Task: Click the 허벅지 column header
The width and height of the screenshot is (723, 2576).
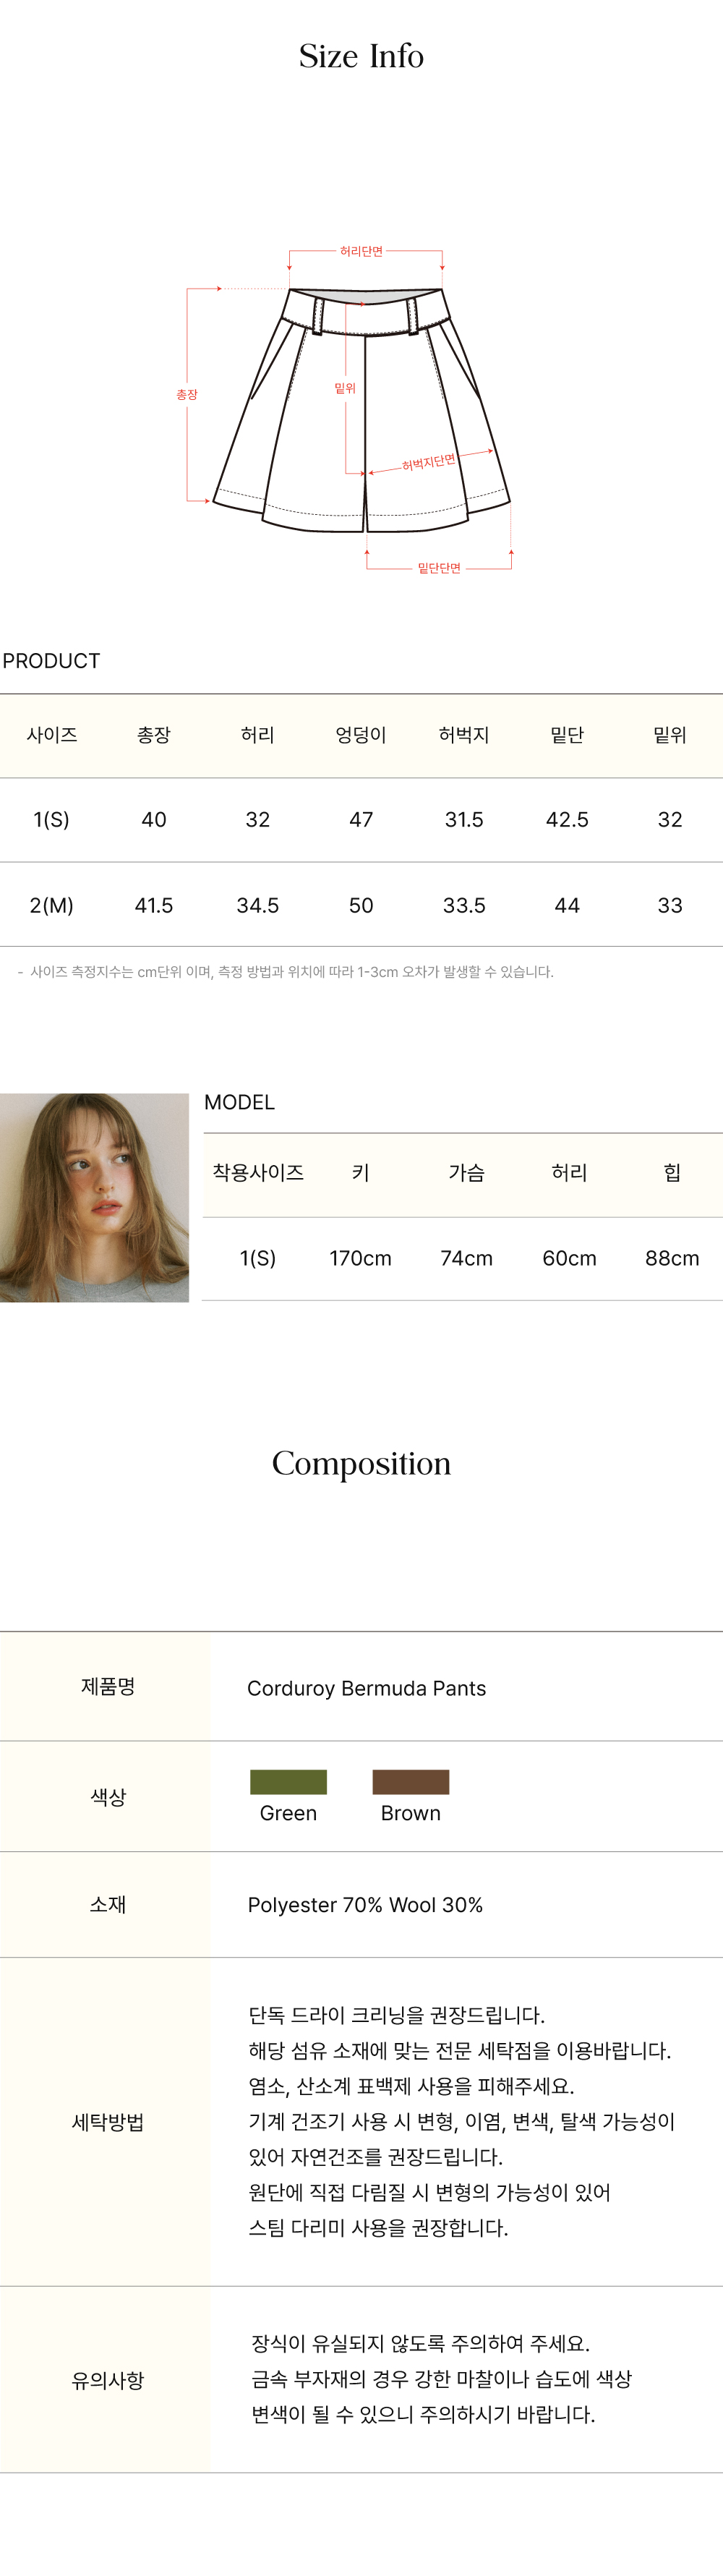Action: pos(464,735)
